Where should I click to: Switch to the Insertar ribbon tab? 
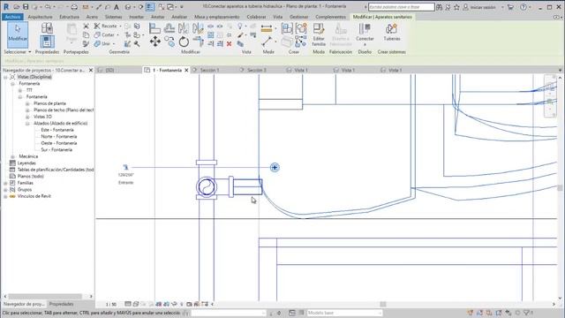click(x=137, y=17)
